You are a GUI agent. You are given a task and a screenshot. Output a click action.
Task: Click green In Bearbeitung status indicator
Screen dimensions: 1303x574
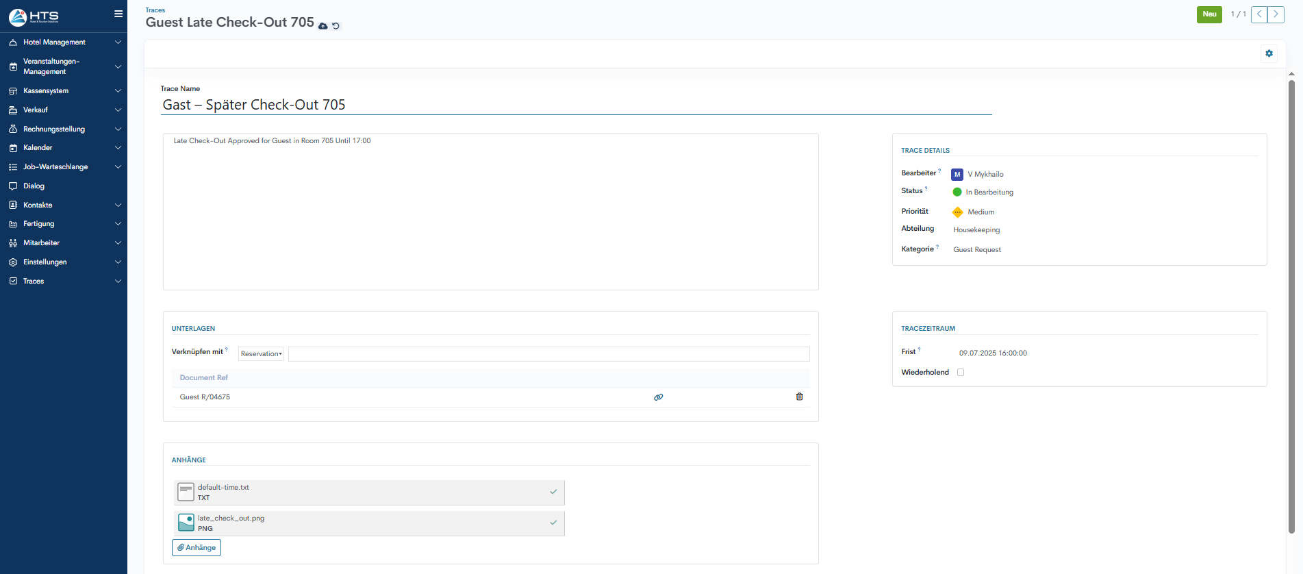point(957,192)
